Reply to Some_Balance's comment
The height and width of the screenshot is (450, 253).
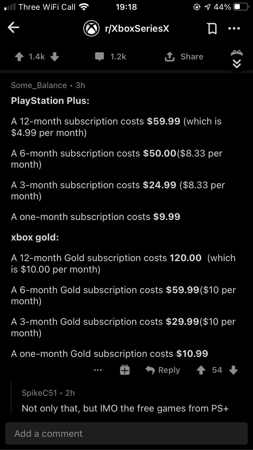tap(163, 370)
